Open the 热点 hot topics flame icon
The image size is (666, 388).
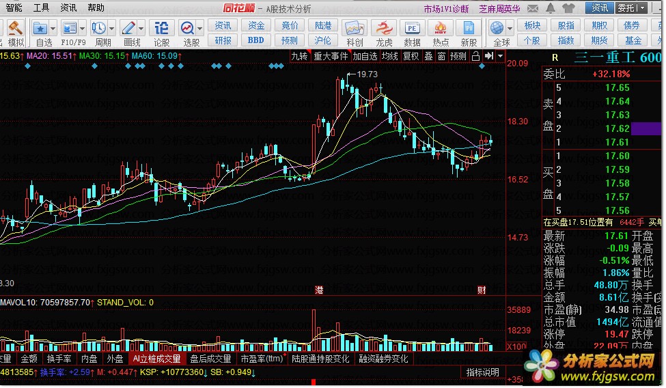click(441, 29)
